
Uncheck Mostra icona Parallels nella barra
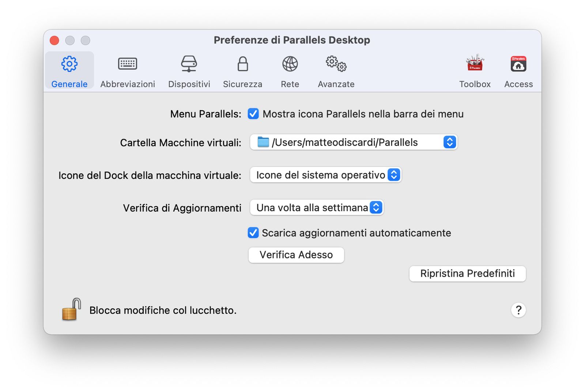(253, 114)
